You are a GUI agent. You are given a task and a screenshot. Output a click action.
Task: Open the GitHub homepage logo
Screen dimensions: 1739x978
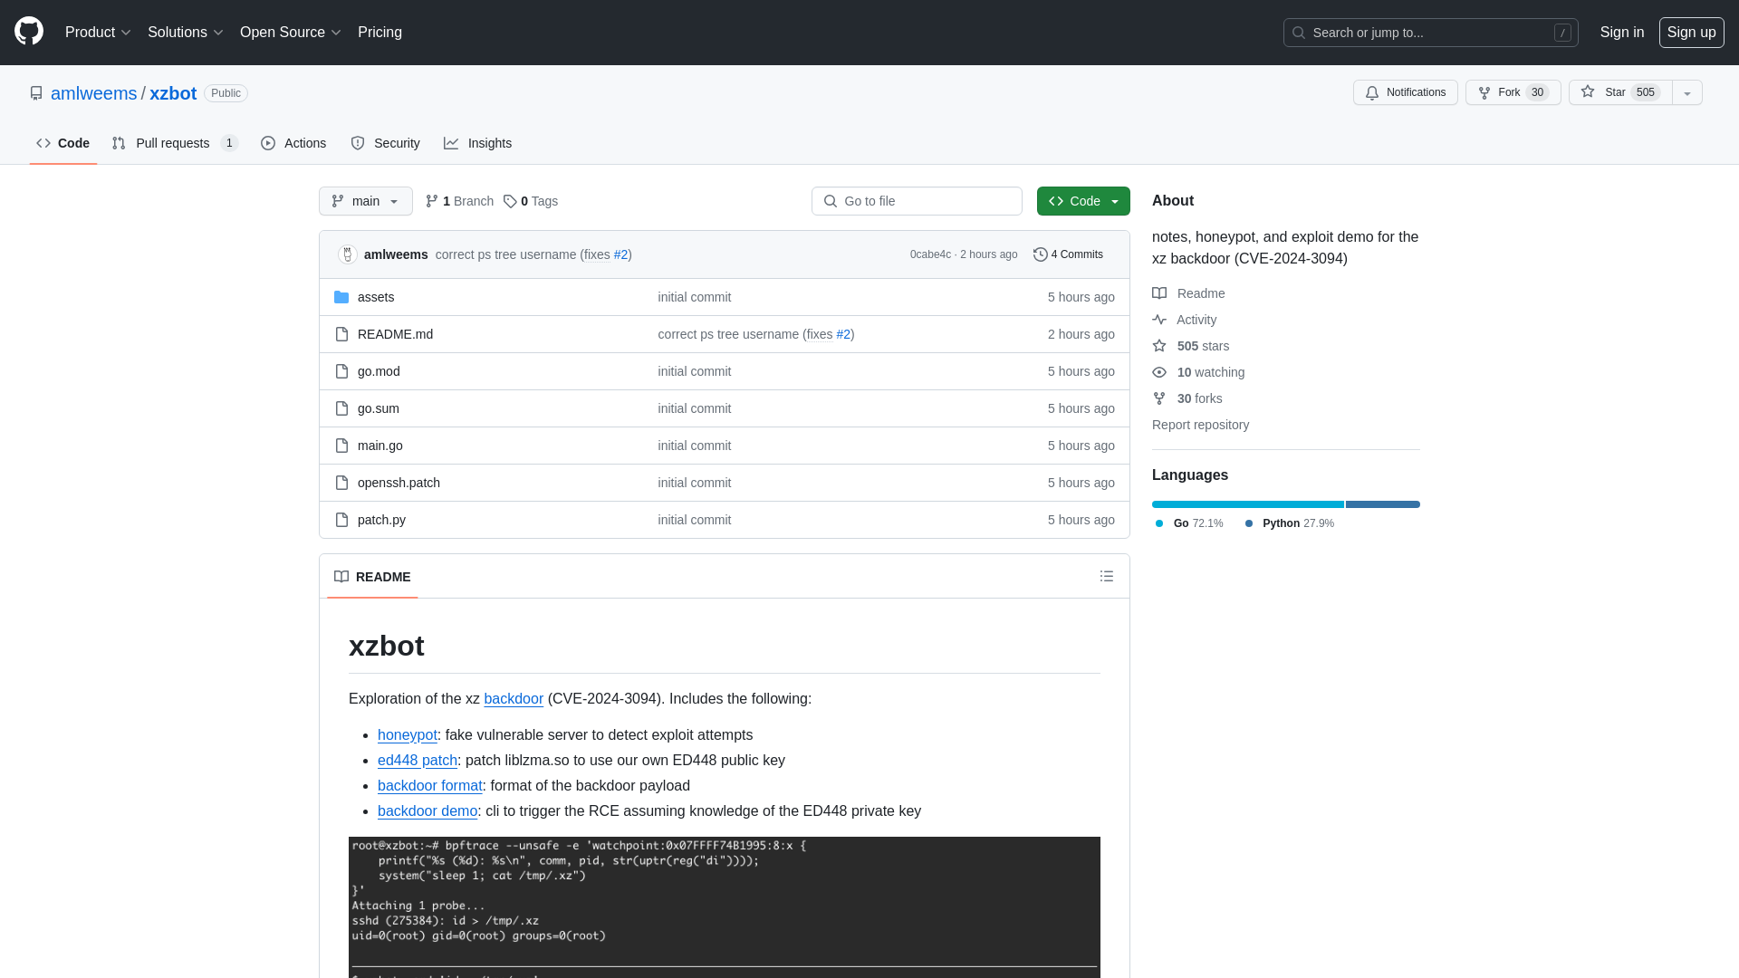tap(29, 32)
